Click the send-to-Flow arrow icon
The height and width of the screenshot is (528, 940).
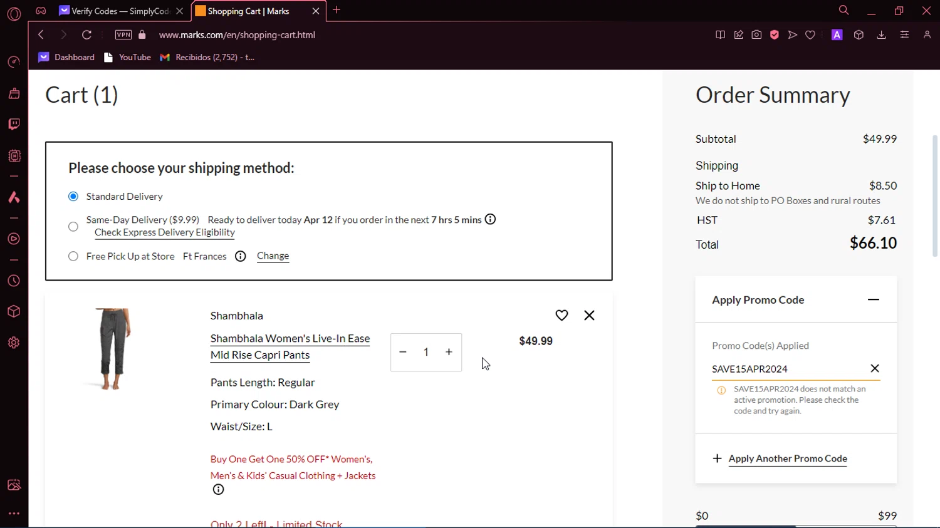[793, 35]
